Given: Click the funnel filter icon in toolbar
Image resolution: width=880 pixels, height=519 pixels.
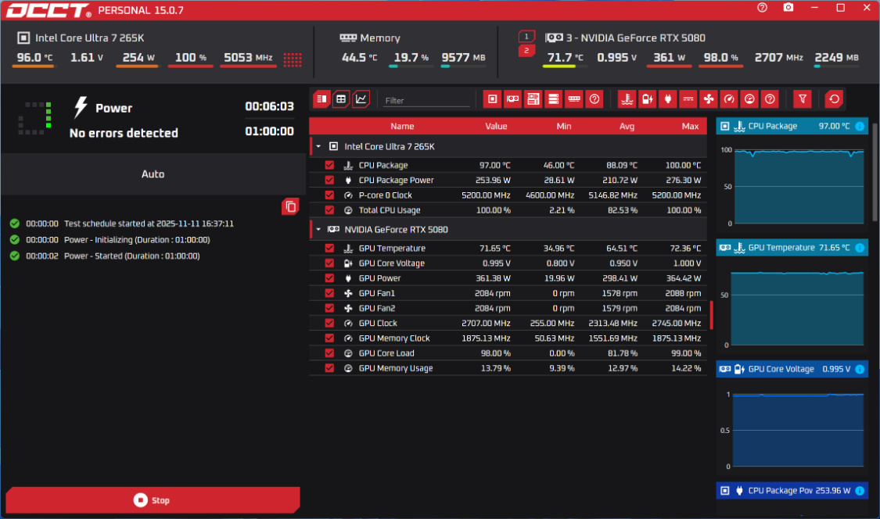Looking at the screenshot, I should 803,99.
